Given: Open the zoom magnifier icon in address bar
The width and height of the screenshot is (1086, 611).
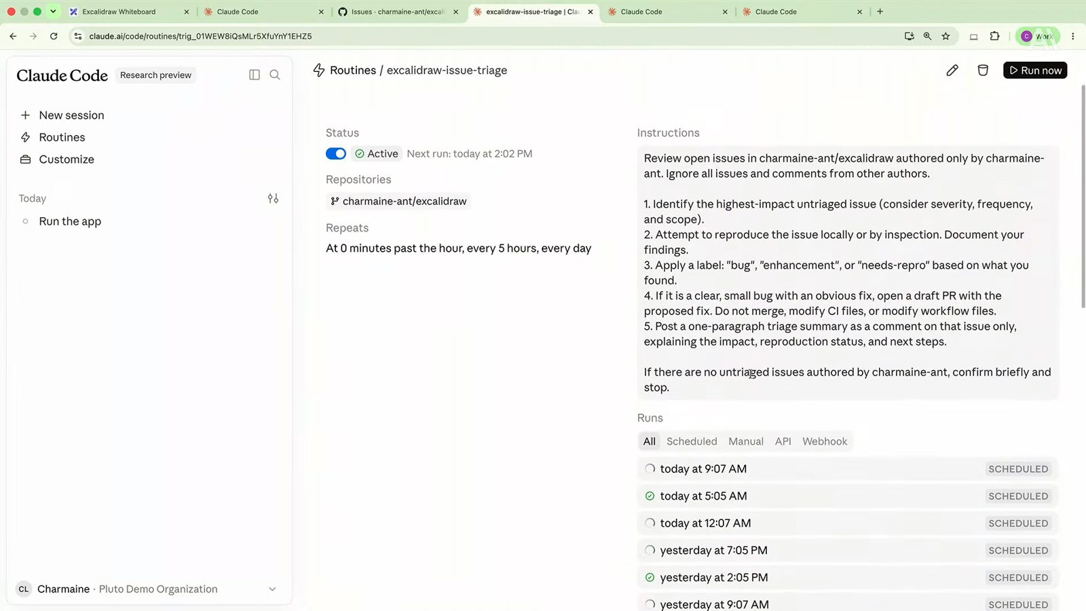Looking at the screenshot, I should click(927, 36).
